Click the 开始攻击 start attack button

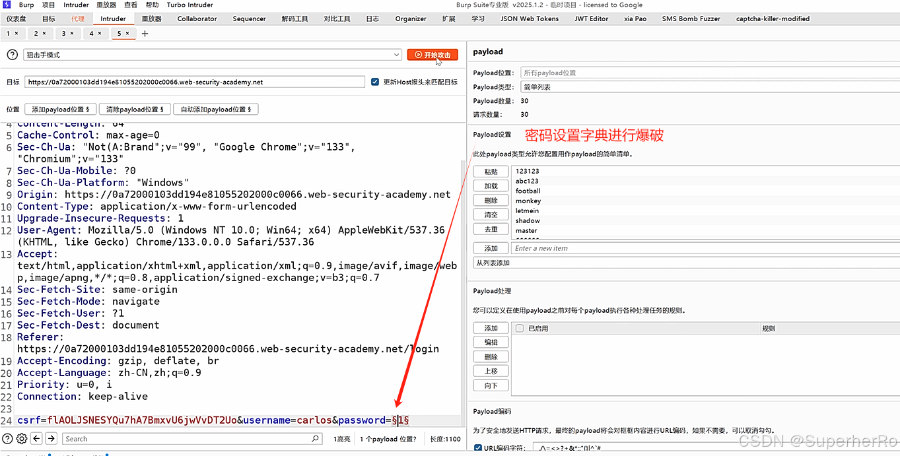[433, 55]
